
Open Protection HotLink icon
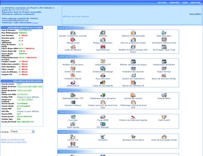73,75
